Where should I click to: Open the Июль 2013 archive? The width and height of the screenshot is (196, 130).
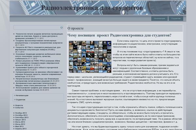pos(20,122)
